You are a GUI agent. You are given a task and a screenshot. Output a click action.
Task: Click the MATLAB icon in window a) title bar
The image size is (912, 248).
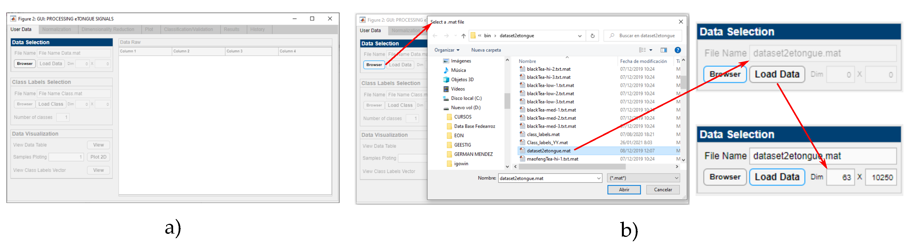coord(13,19)
